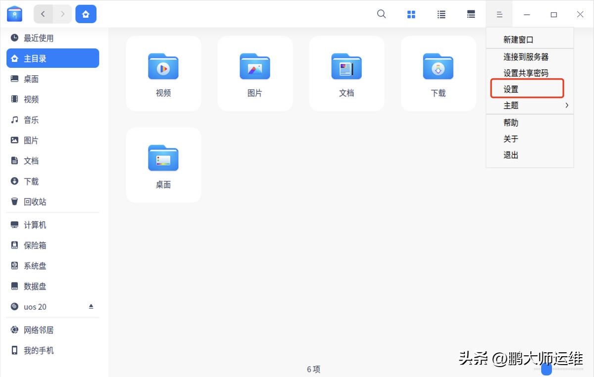Viewport: 594px width, 377px height.
Task: Select 退出 to quit the app
Action: (x=511, y=155)
